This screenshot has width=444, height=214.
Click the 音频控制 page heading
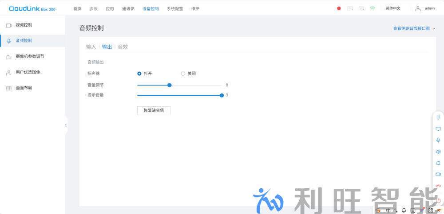click(x=91, y=28)
